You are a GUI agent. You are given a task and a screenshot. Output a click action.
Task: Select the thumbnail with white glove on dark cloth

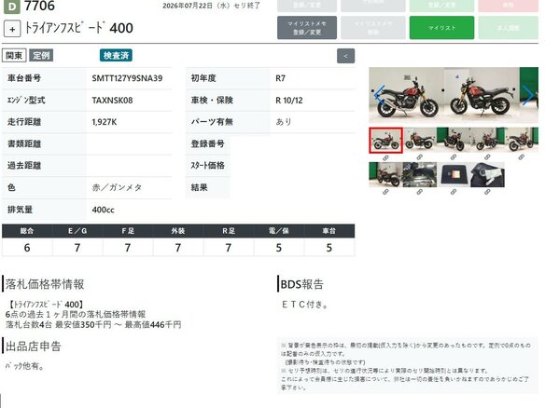pyautogui.click(x=487, y=174)
